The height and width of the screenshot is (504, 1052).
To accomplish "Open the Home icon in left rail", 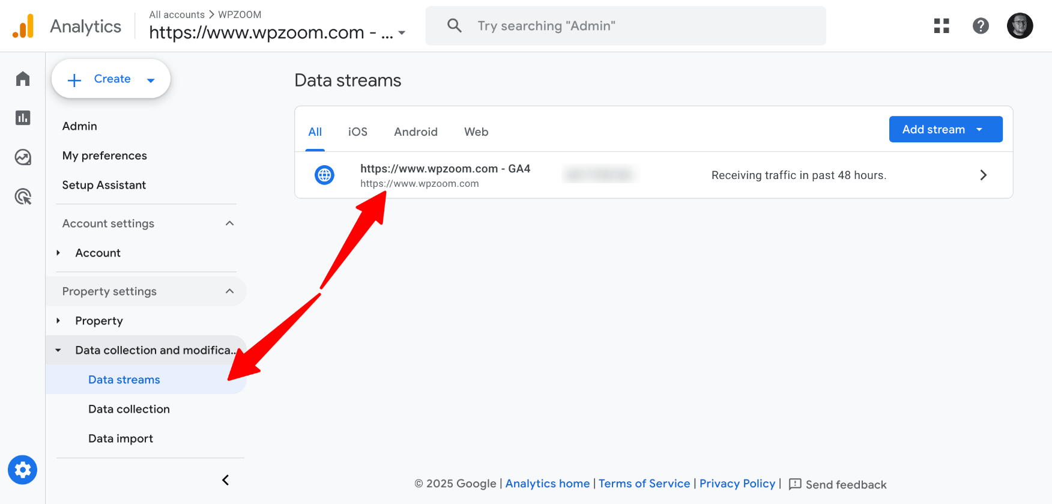I will (23, 79).
